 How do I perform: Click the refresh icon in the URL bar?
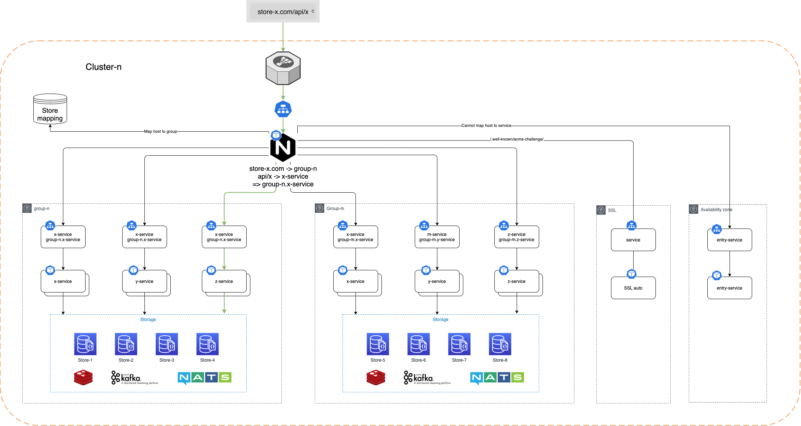(313, 11)
